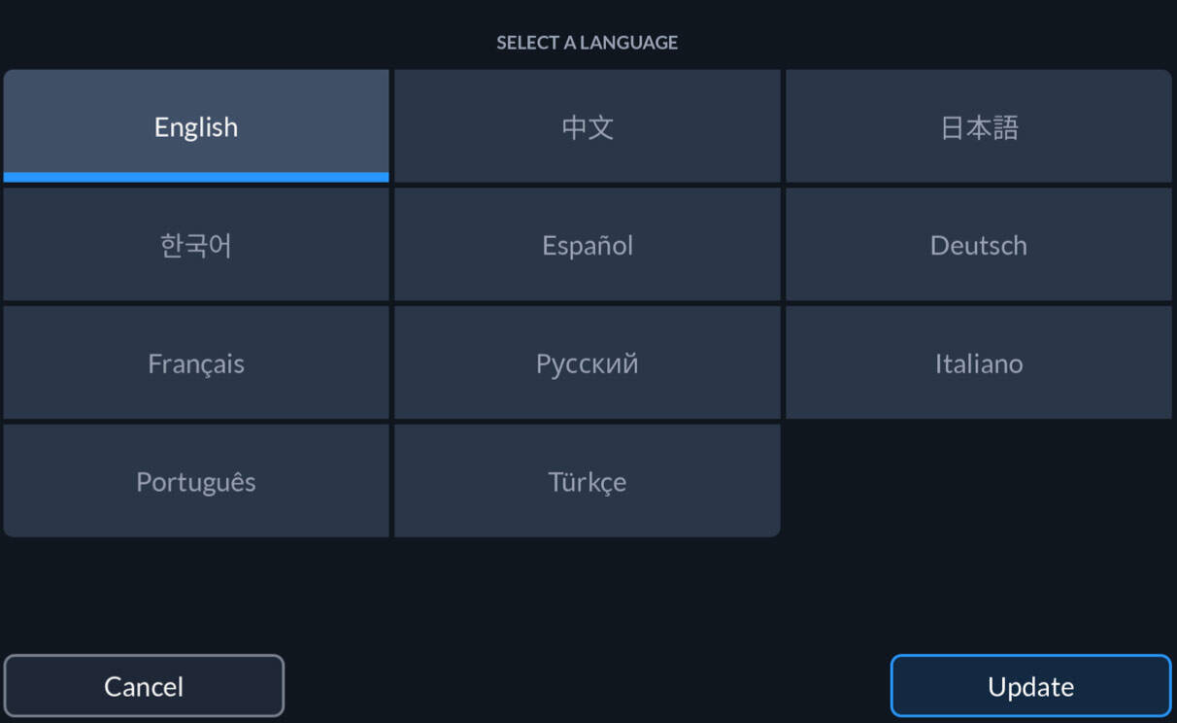Click the Cancel button

click(x=144, y=686)
